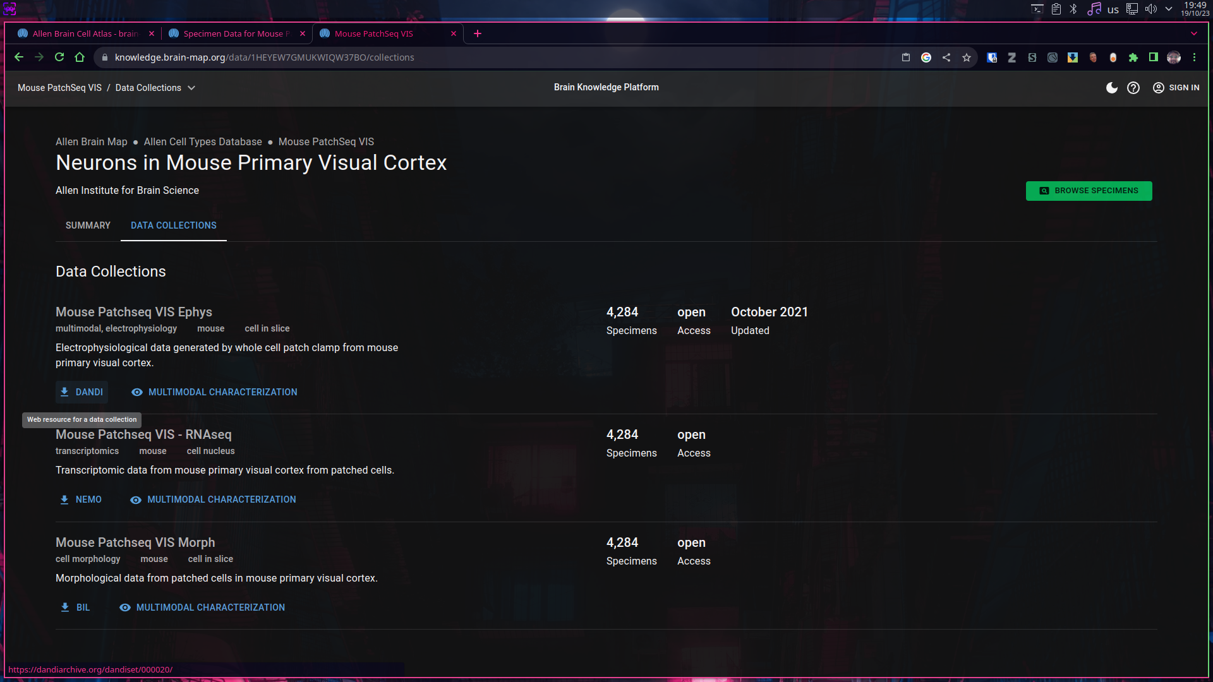This screenshot has width=1213, height=682.
Task: Expand the Data Collections breadcrumb dropdown
Action: 191,88
